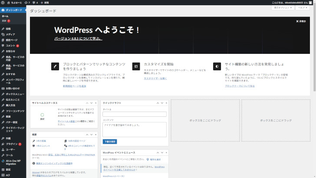
Task: Dismiss the welcome panel with the X 非表示
Action: 301,21
